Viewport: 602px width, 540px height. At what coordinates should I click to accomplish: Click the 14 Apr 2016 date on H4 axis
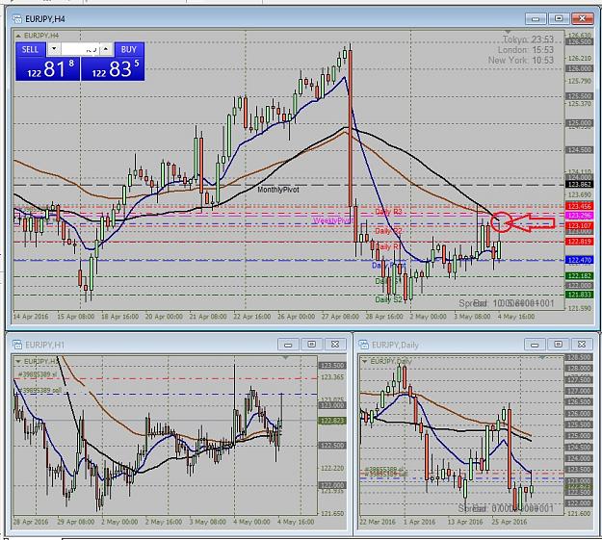coord(31,317)
